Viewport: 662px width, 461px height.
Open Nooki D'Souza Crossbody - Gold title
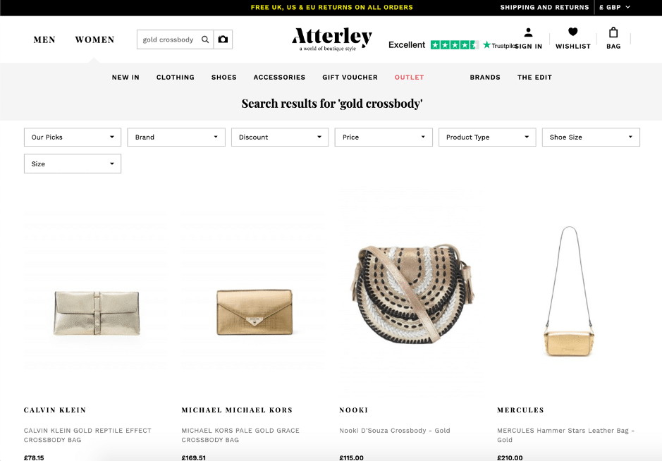click(x=395, y=431)
